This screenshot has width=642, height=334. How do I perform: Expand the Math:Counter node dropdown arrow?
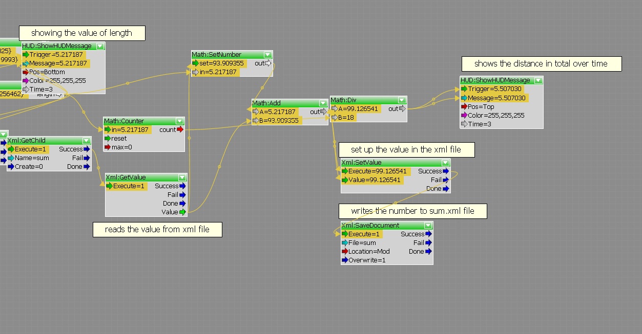[179, 121]
